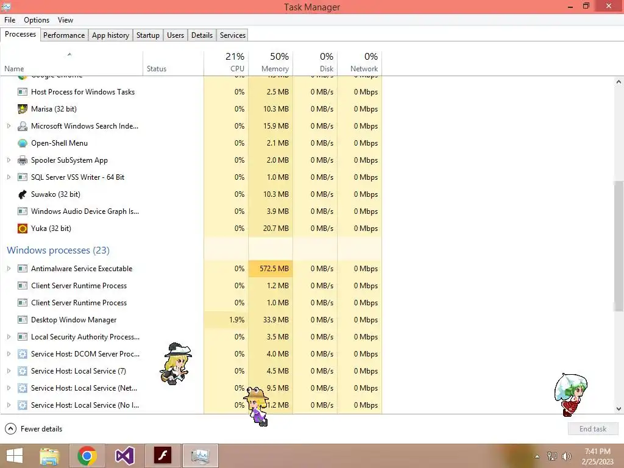624x468 pixels.
Task: Expand Microsoft Windows Search Indexer process
Action: point(9,126)
